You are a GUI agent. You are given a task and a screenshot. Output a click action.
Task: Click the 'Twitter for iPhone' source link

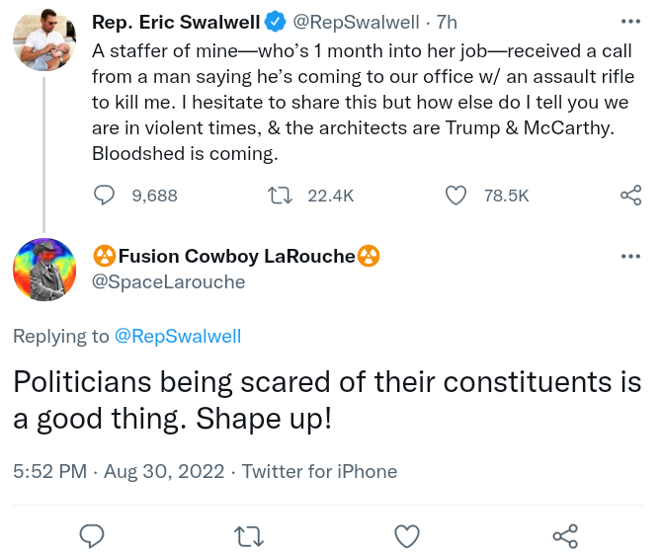[x=319, y=471]
